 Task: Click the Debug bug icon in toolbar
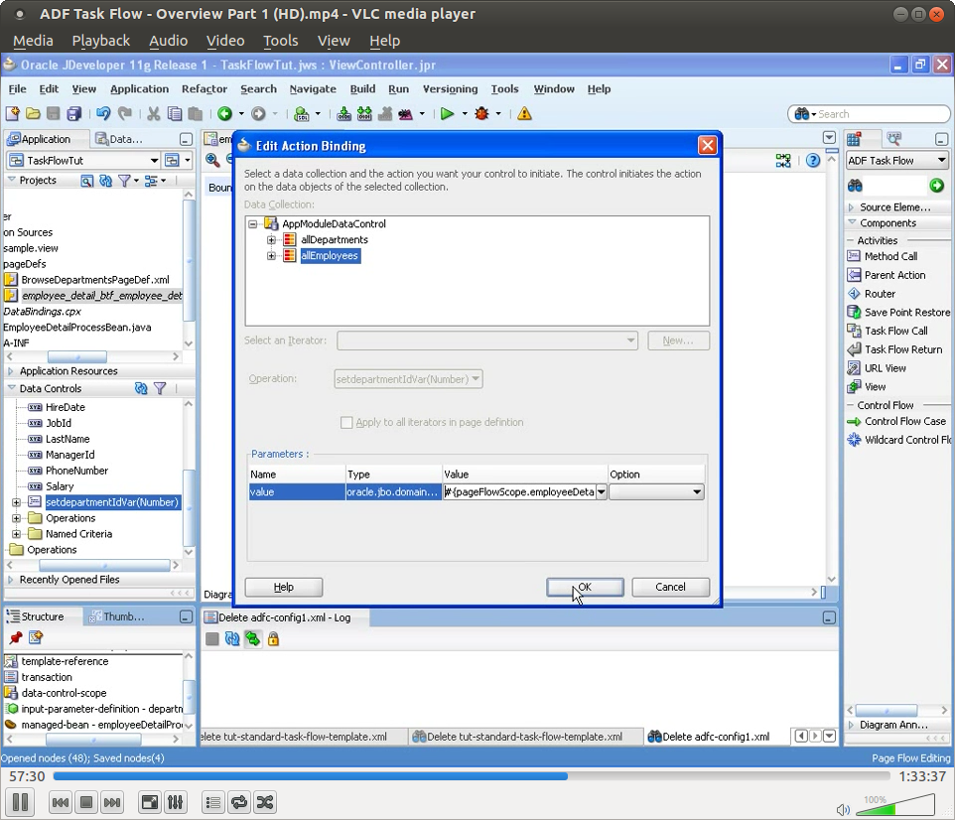pyautogui.click(x=483, y=113)
